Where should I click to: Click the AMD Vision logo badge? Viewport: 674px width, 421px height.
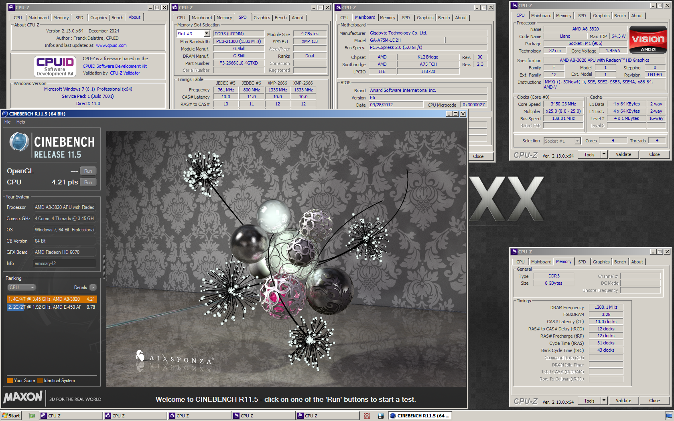pos(648,39)
